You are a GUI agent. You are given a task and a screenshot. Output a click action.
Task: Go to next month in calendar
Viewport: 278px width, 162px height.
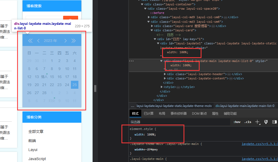tap(66, 41)
